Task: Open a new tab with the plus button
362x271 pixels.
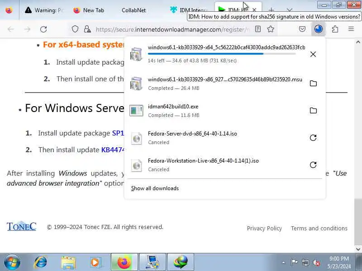Action: coord(271,10)
